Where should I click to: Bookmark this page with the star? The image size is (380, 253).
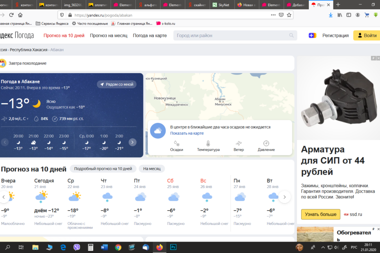point(289,15)
